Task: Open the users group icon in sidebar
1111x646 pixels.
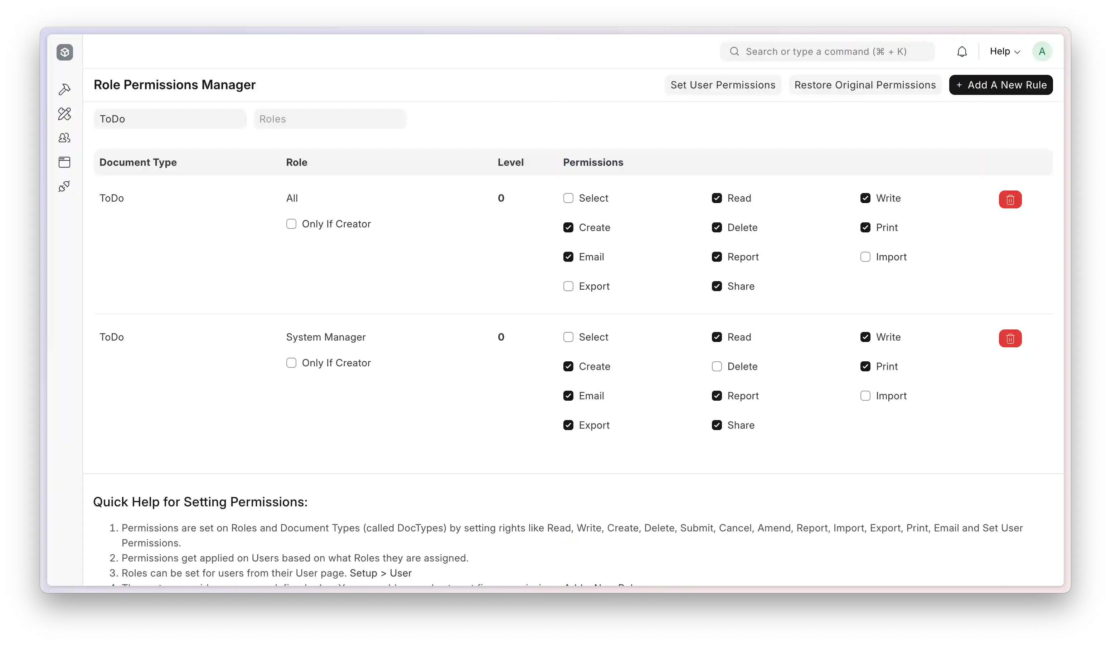Action: pyautogui.click(x=64, y=138)
